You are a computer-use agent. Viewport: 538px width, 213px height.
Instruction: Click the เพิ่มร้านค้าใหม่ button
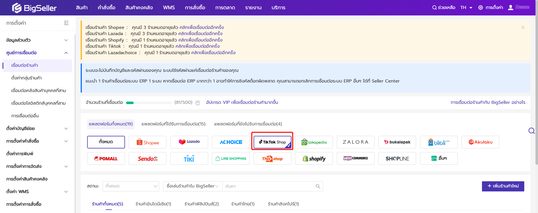click(x=503, y=186)
